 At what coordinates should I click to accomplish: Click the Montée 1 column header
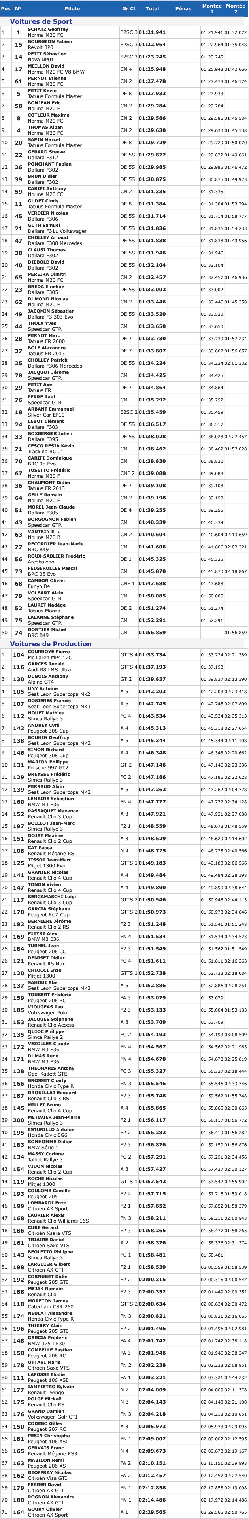click(x=212, y=9)
